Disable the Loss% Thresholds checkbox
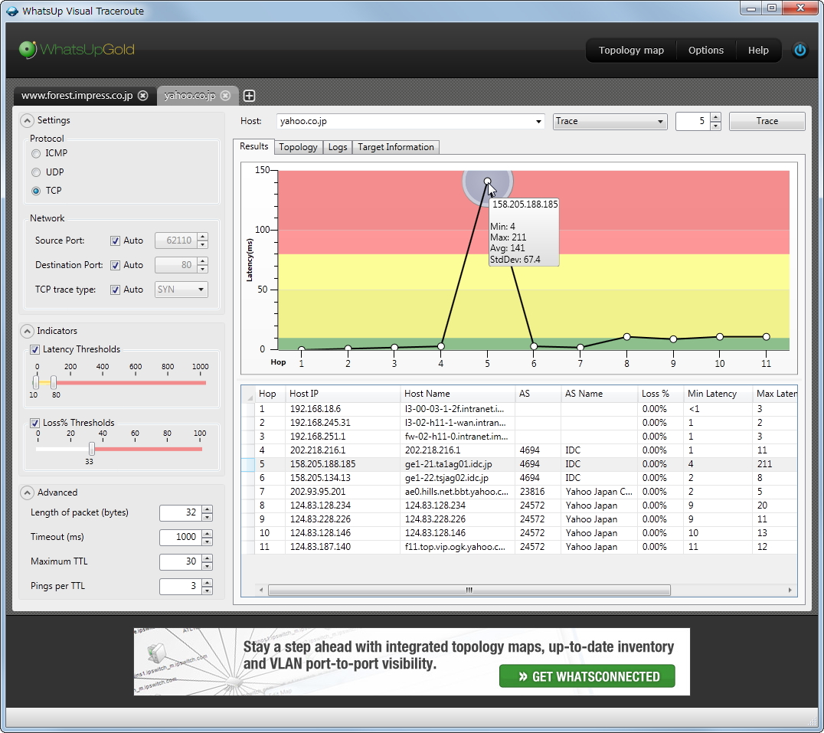Viewport: 824px width, 733px height. (x=34, y=423)
